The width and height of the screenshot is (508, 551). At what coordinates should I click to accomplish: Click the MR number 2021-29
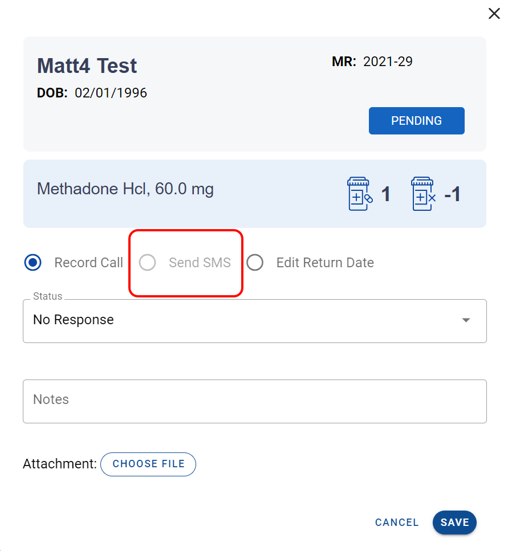click(388, 62)
